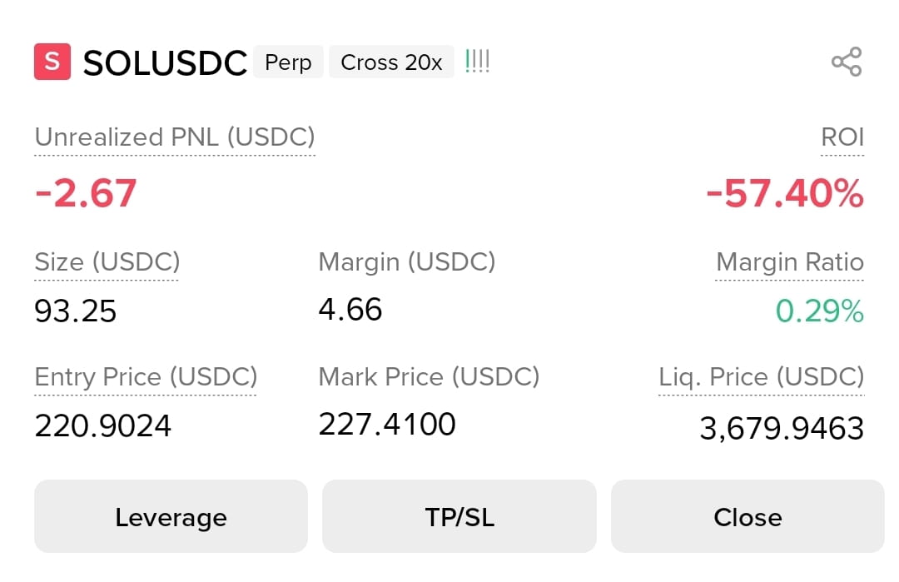Tap the Cross 20x margin mode tag
Screen dimensions: 899x582
pos(391,62)
